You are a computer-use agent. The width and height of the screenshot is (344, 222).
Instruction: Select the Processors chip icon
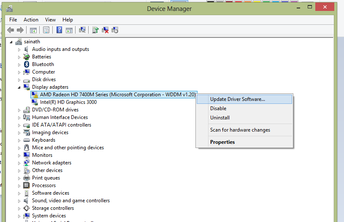click(x=27, y=185)
